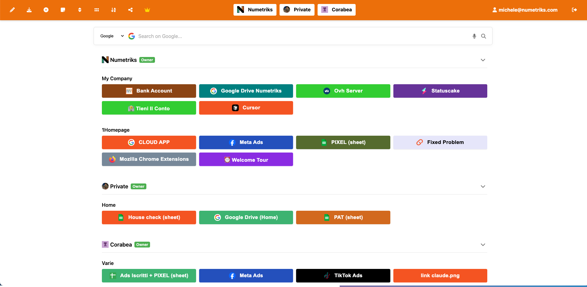Open Meta Ads bookmark under 1Homepage

coord(246,142)
